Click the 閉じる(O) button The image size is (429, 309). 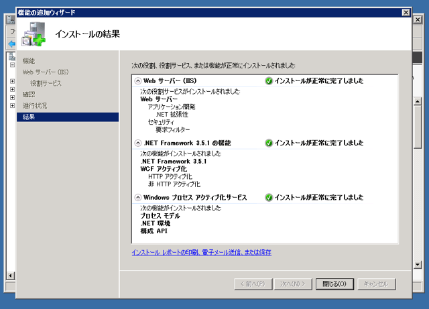(x=334, y=284)
